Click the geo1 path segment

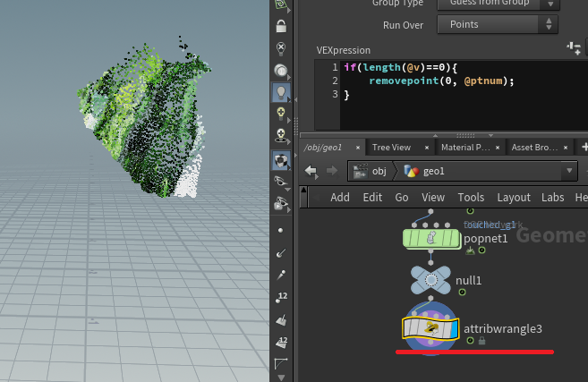click(x=424, y=172)
